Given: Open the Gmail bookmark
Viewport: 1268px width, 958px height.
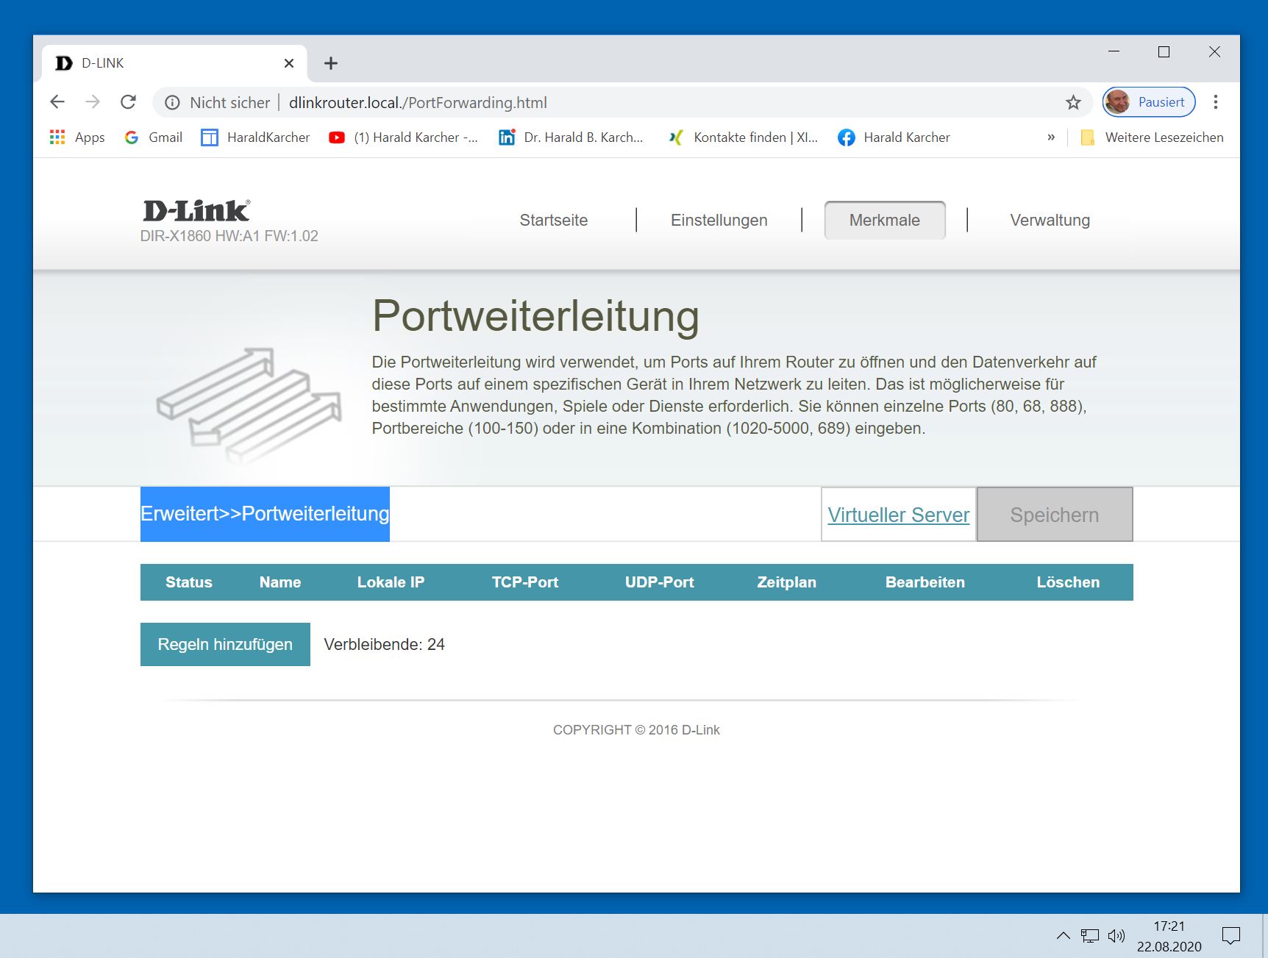Looking at the screenshot, I should point(154,137).
